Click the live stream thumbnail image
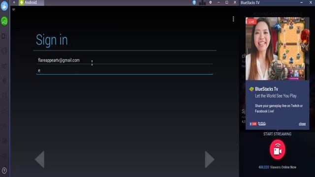 (x=278, y=49)
